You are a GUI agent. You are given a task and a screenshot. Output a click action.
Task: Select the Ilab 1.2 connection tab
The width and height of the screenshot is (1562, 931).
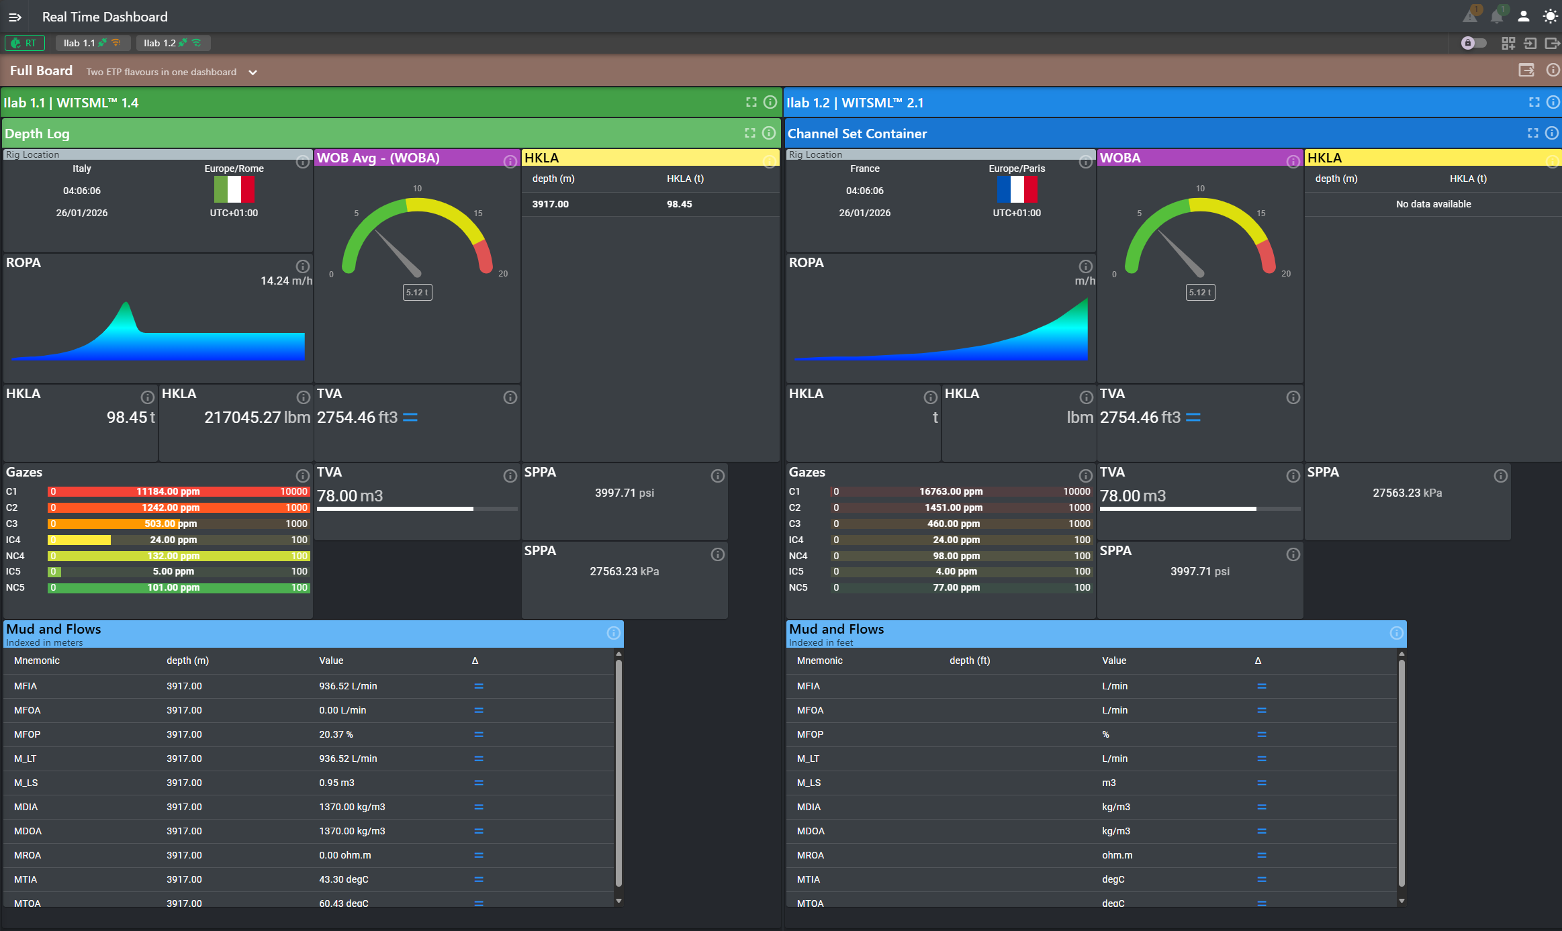pyautogui.click(x=173, y=43)
